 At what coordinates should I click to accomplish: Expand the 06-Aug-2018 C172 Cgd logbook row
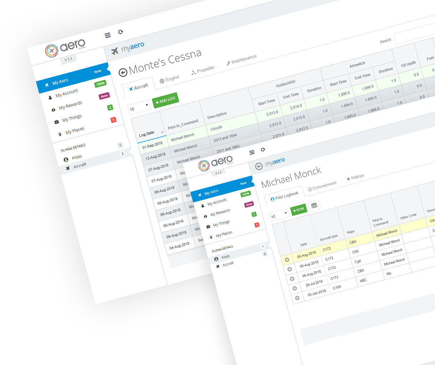pyautogui.click(x=292, y=279)
